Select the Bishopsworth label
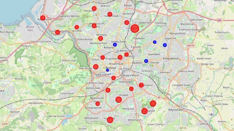 tap(93, 108)
